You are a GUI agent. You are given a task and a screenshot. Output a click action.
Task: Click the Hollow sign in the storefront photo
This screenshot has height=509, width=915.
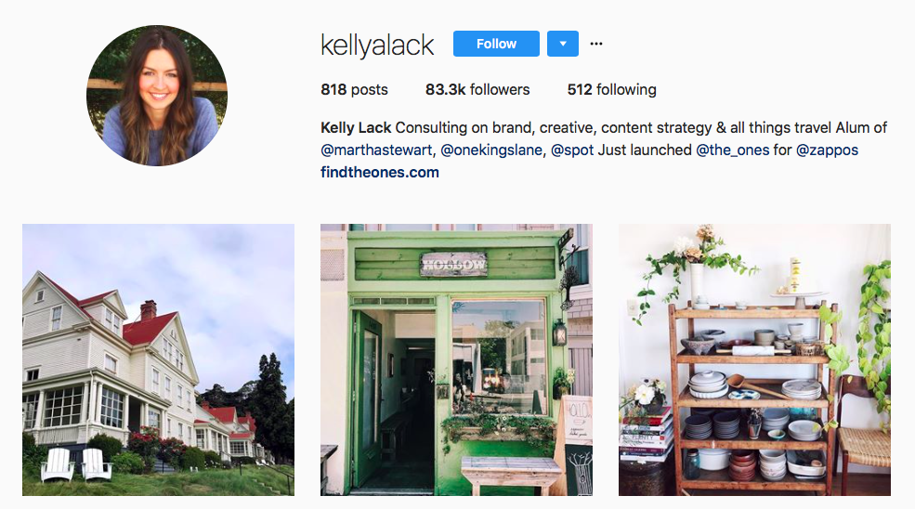(453, 265)
